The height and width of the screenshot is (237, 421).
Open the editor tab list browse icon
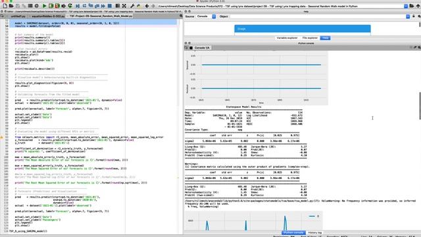2,16
